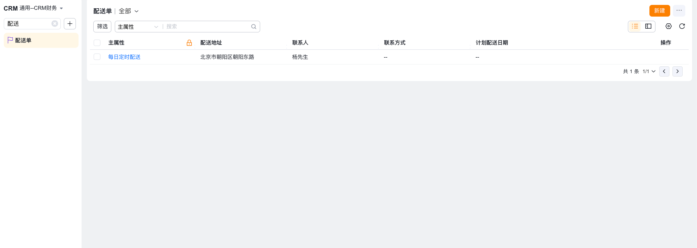Image resolution: width=697 pixels, height=248 pixels.
Task: Open 配送单 in the sidebar
Action: click(41, 40)
